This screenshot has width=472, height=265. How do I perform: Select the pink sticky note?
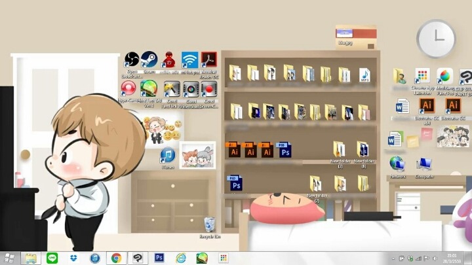click(x=427, y=133)
